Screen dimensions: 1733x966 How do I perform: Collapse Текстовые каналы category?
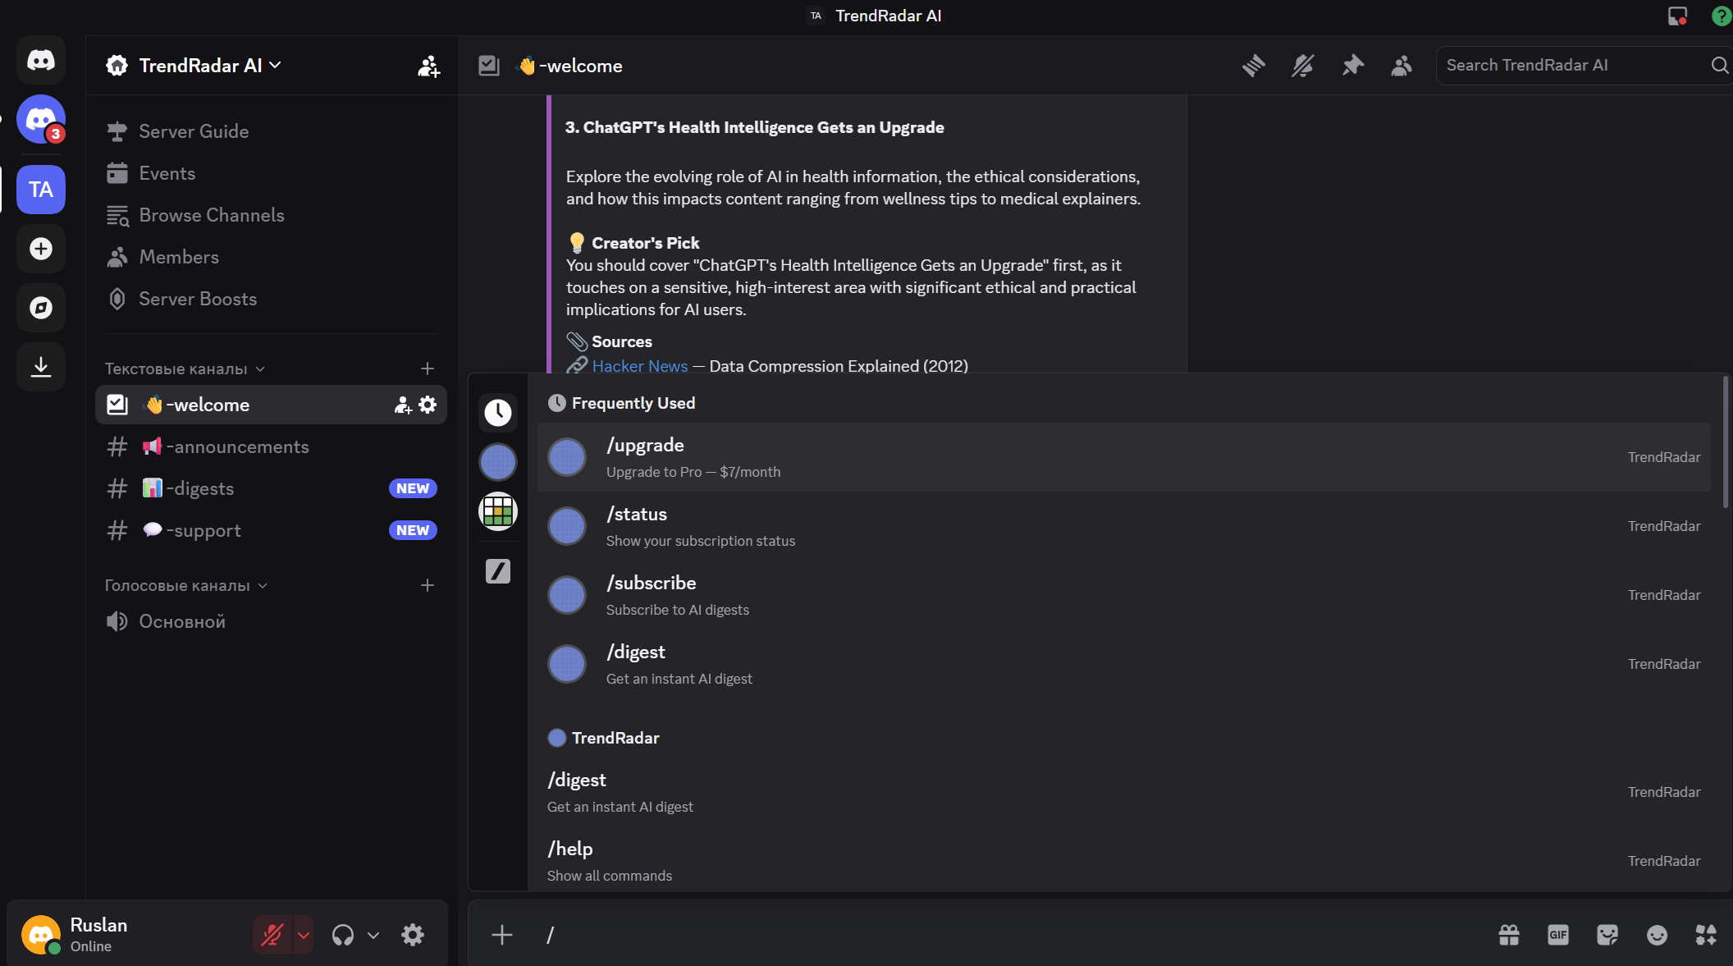click(x=185, y=369)
